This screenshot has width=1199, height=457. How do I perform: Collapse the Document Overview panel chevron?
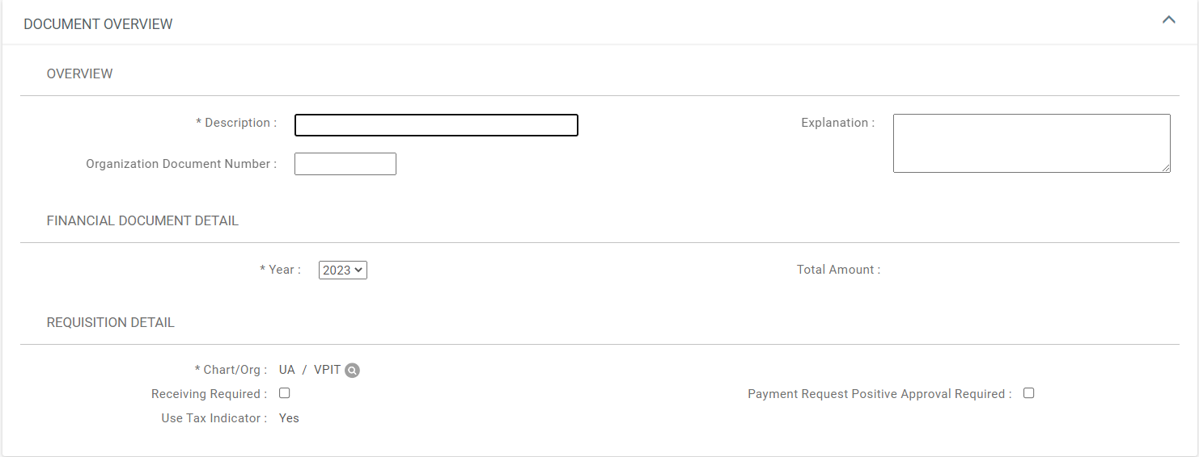coord(1168,20)
